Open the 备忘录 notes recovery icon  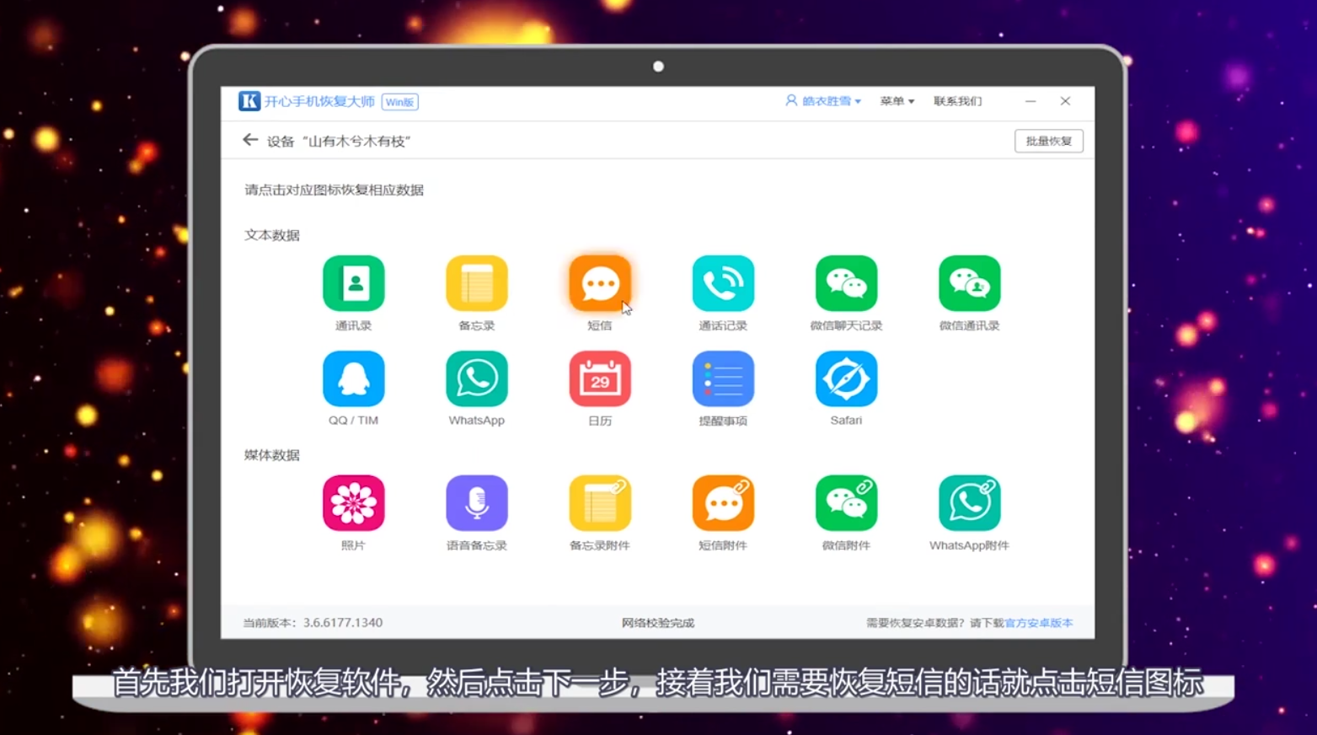[476, 283]
